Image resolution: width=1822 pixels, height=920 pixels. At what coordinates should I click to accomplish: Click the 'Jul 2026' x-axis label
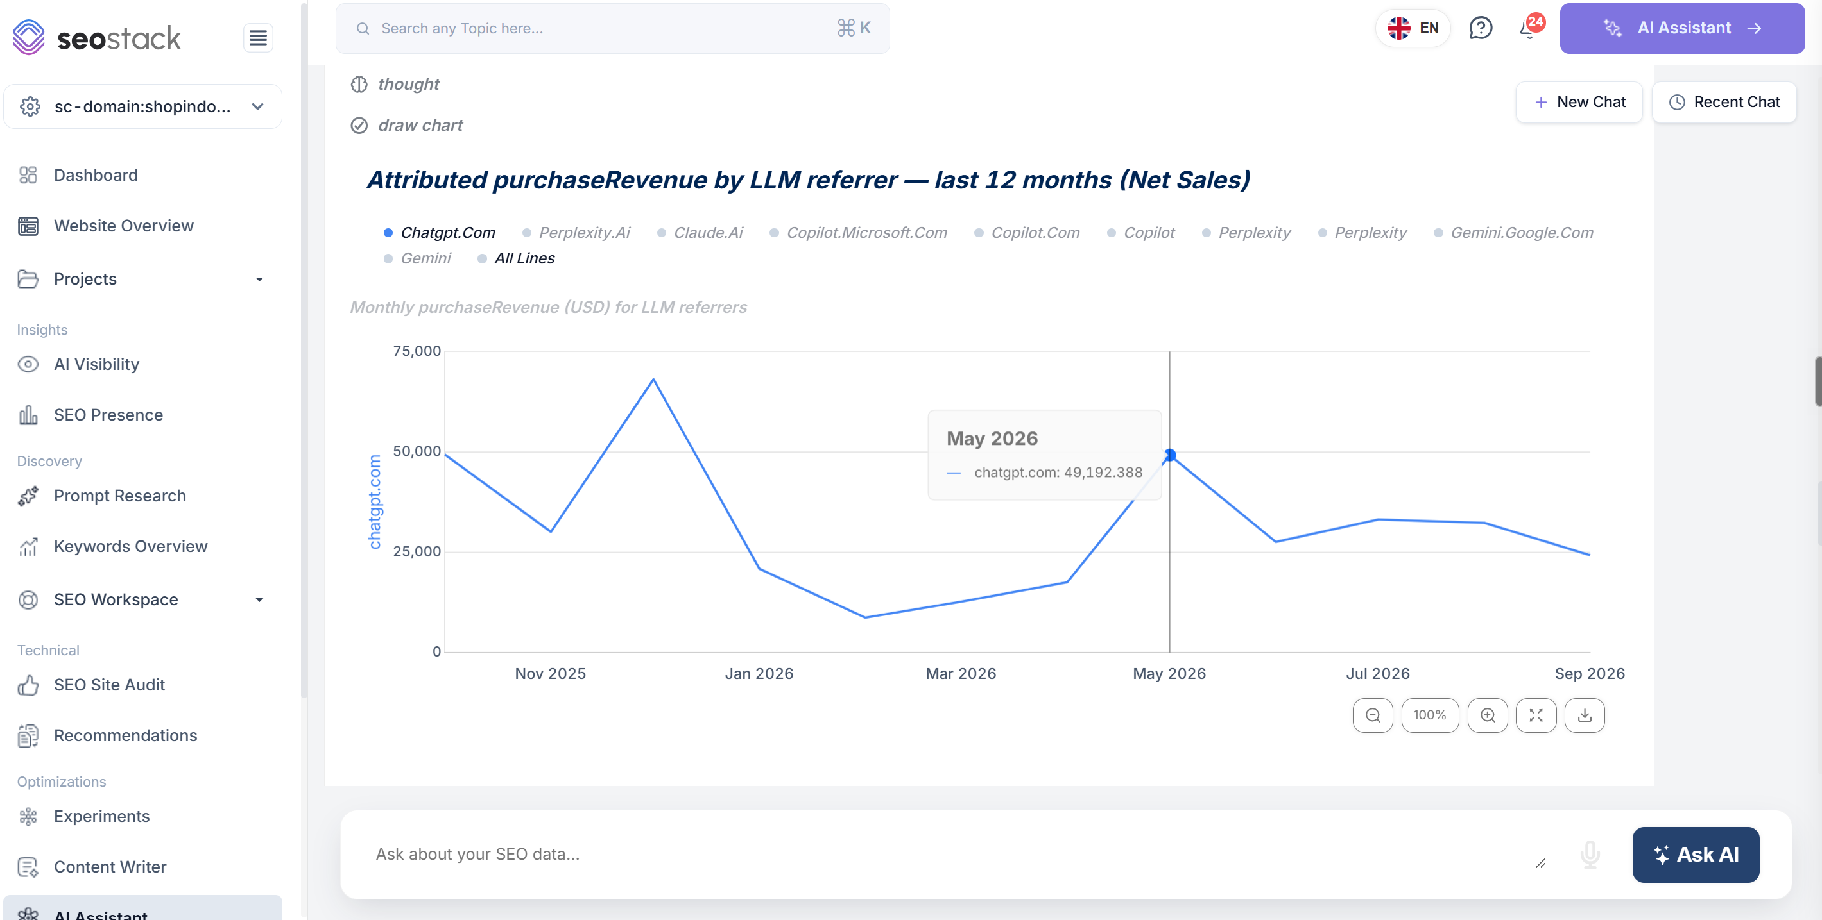1377,673
